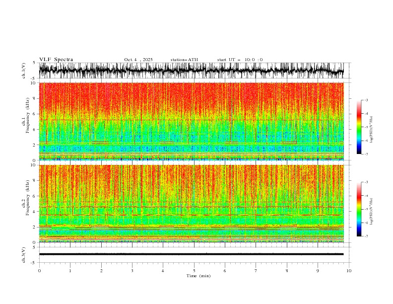
Task: Click the log(PSD) label beside ch.2 colorbar
Action: tap(371, 211)
